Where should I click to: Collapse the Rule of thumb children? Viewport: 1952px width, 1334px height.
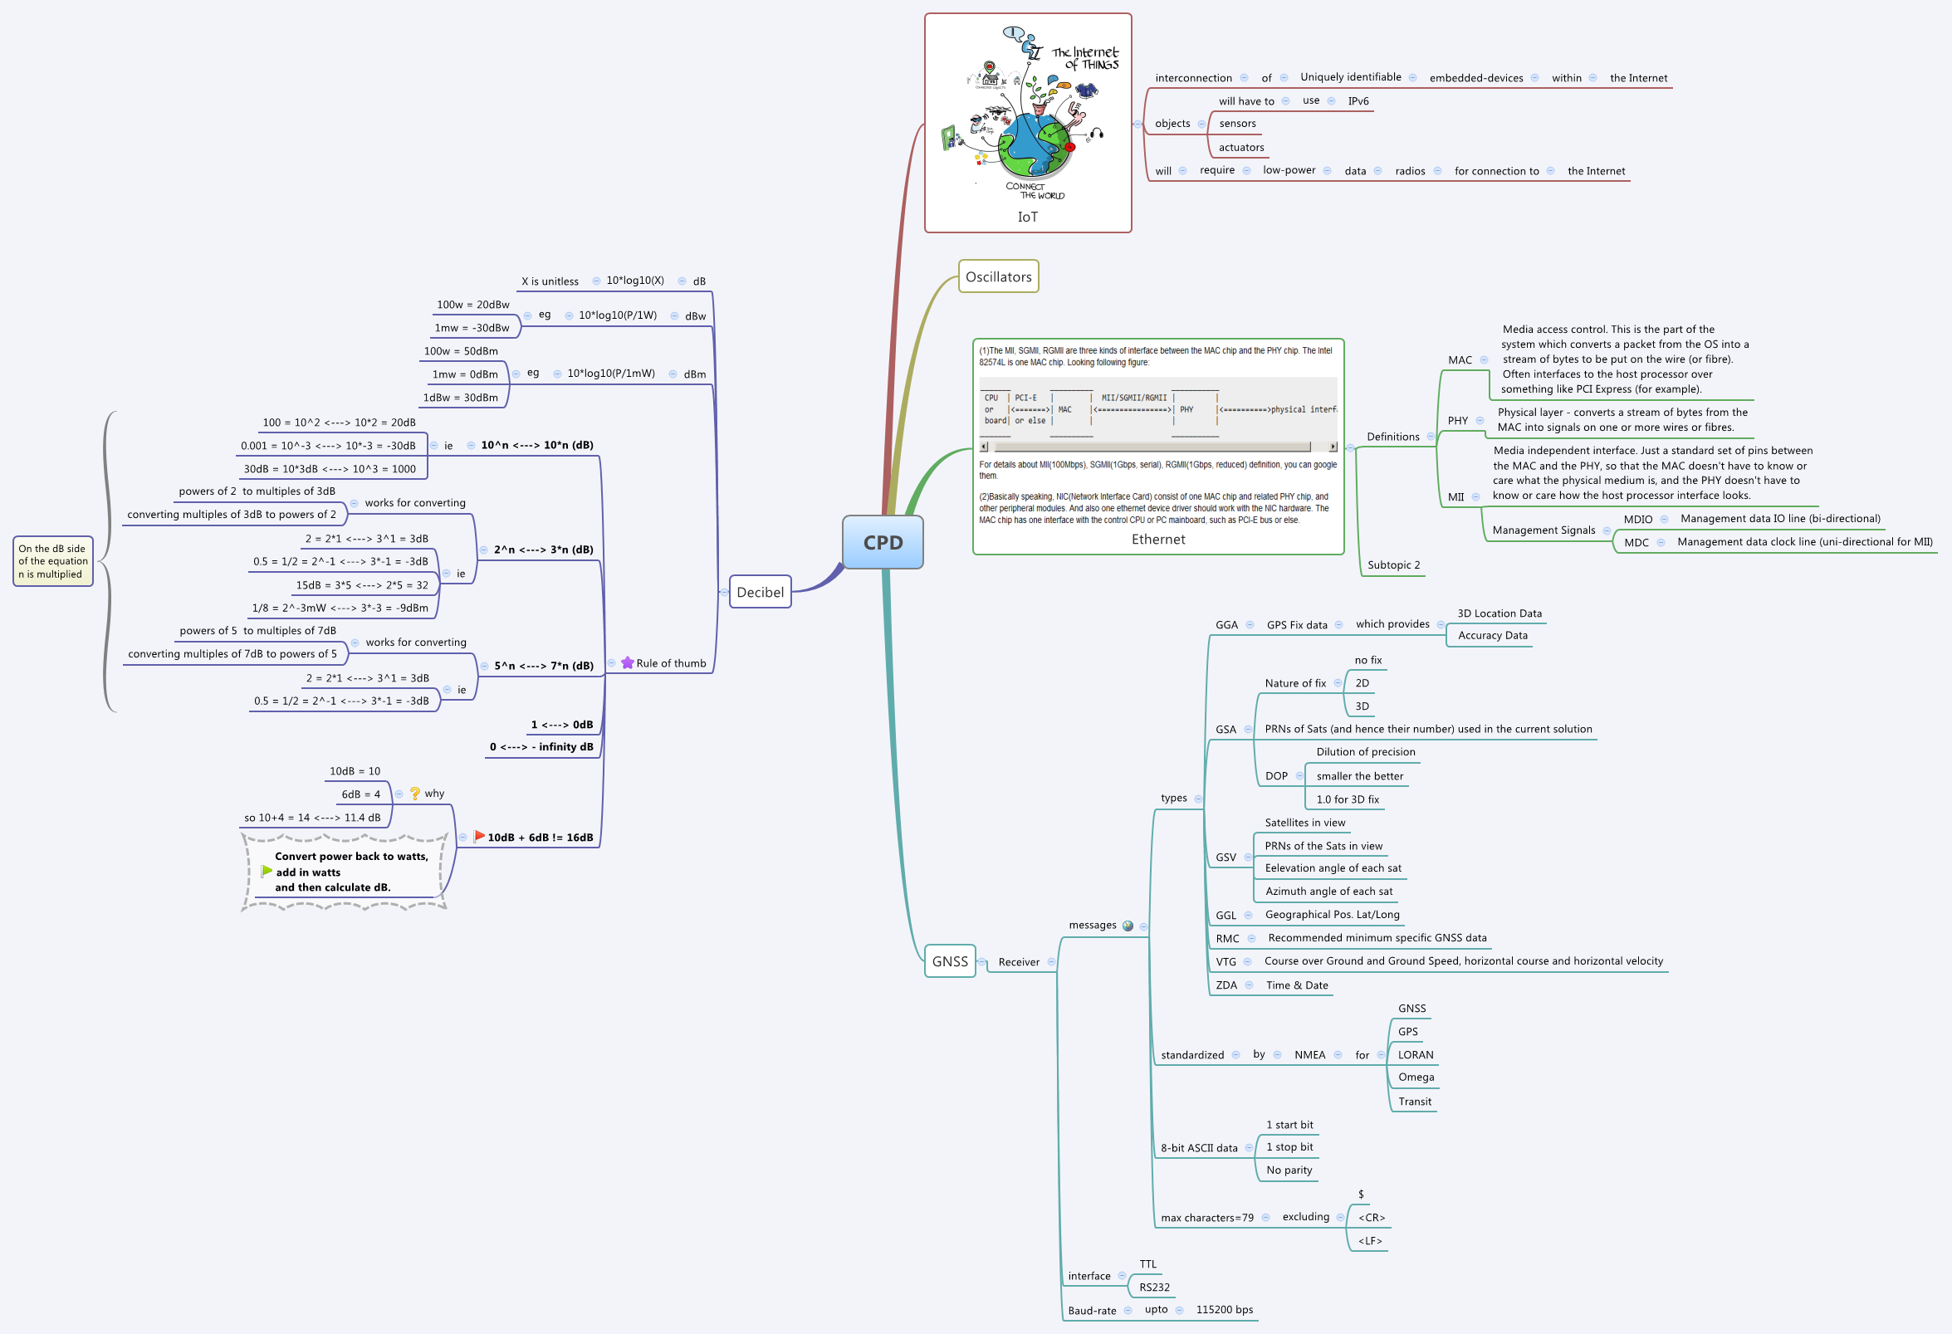point(611,663)
